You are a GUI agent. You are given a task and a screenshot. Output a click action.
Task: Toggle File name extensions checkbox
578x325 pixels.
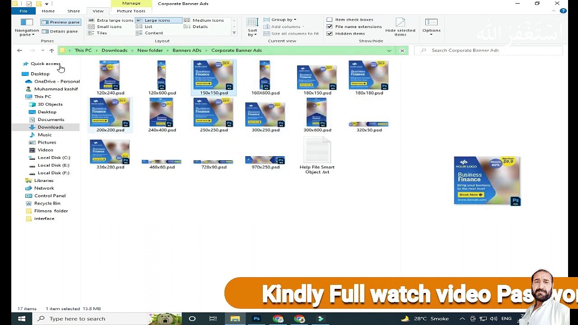(354, 27)
